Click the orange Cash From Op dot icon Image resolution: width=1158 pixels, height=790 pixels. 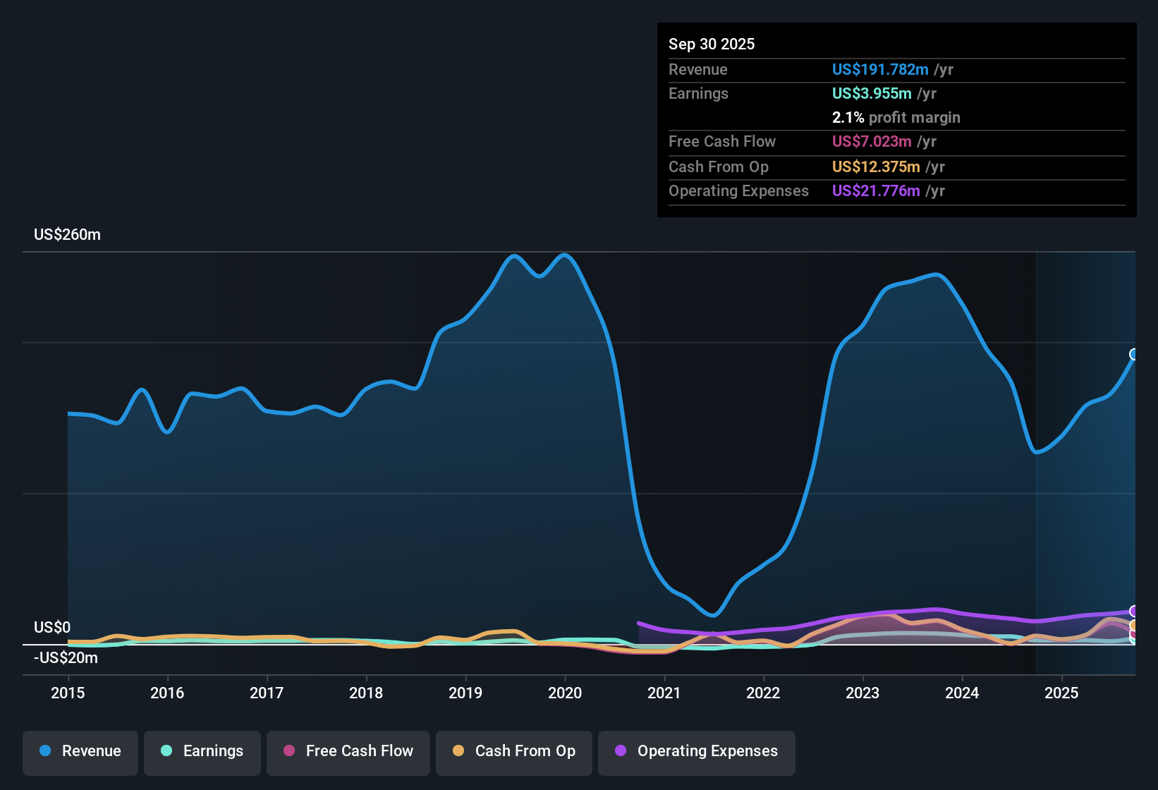pyautogui.click(x=458, y=751)
